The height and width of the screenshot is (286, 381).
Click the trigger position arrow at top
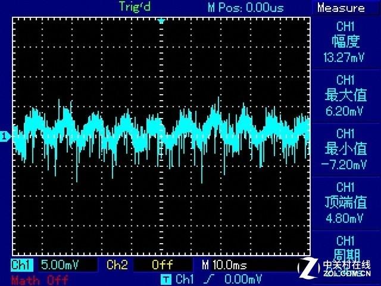pyautogui.click(x=161, y=21)
